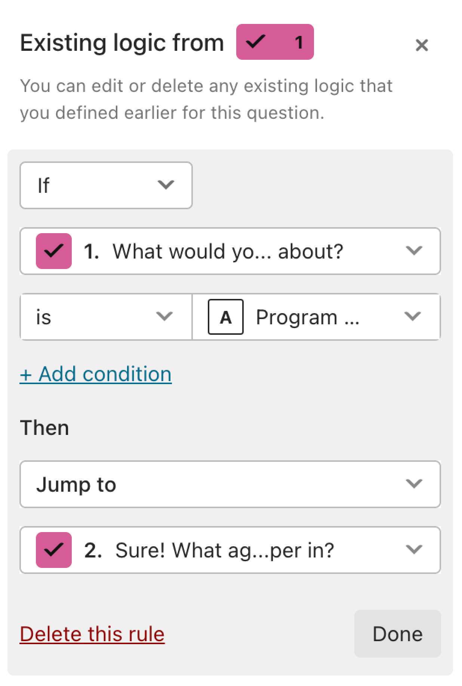Open the 'is' operator dropdown
Viewport: 462px width, 686px height.
[x=106, y=317]
